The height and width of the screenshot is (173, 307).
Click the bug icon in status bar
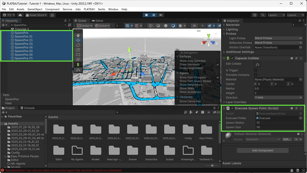pyautogui.click(x=292, y=170)
